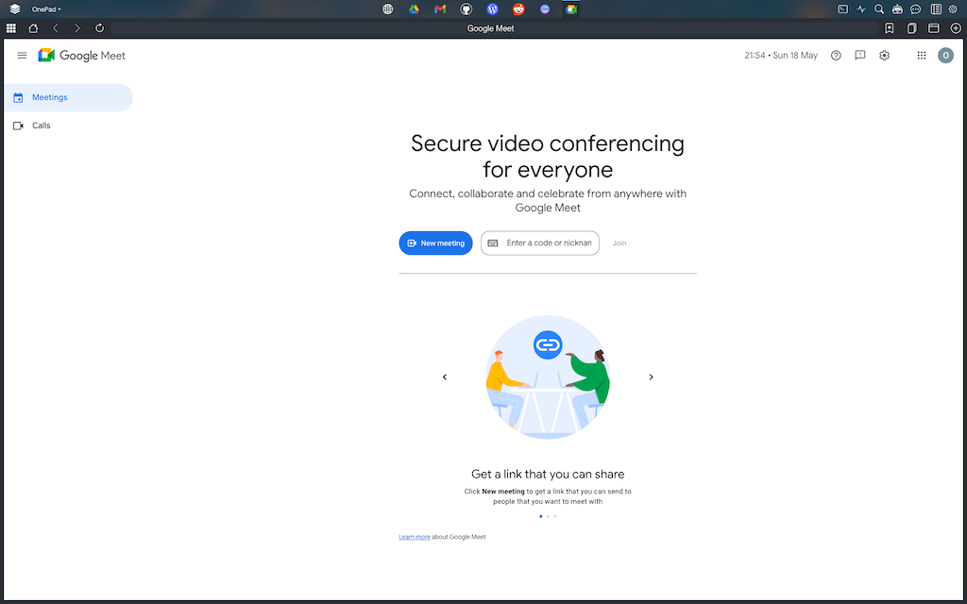Select the first carousel dot indicator
967x604 pixels.
pos(541,516)
